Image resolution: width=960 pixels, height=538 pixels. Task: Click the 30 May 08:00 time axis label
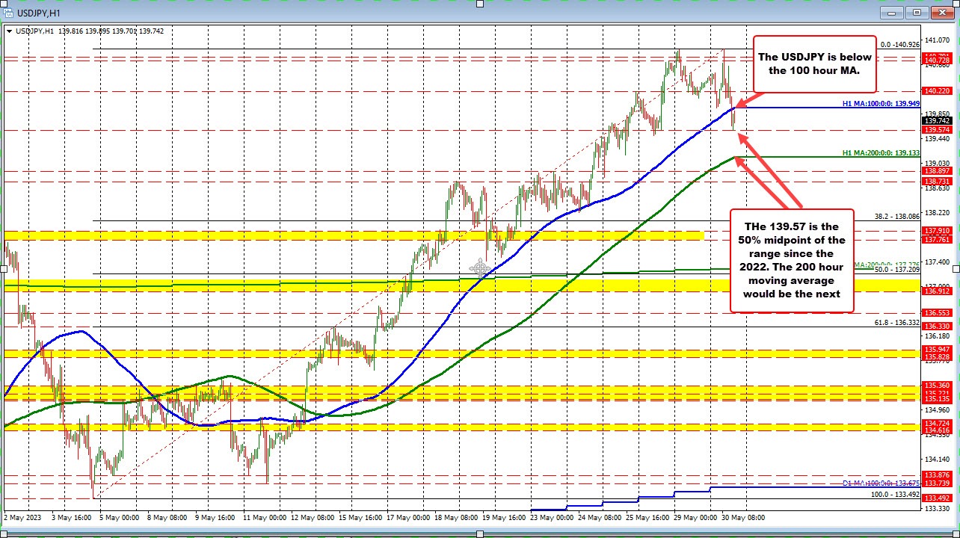point(742,517)
